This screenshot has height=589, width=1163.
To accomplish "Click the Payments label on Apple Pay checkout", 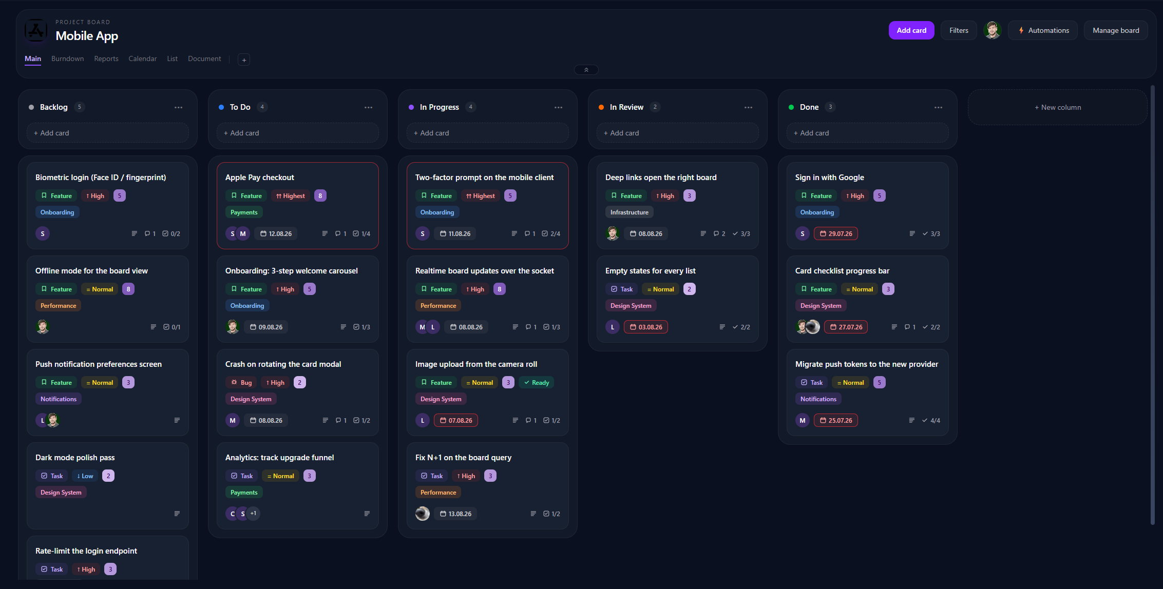I will (x=244, y=212).
